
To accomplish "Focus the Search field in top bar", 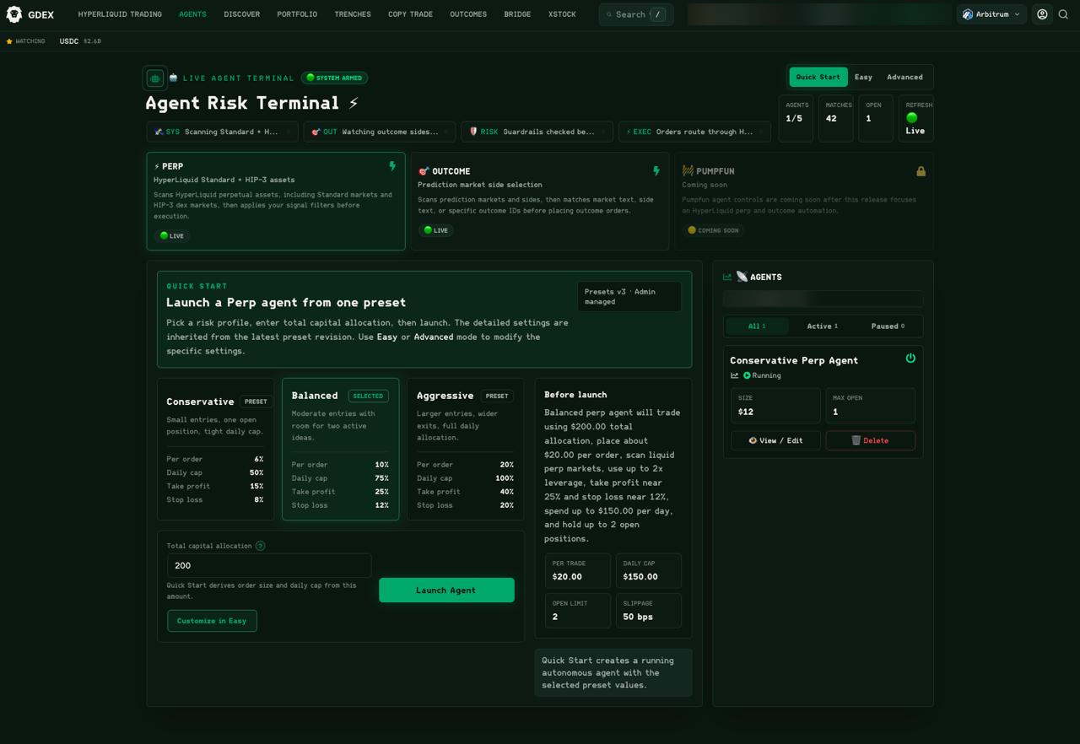I will click(636, 14).
